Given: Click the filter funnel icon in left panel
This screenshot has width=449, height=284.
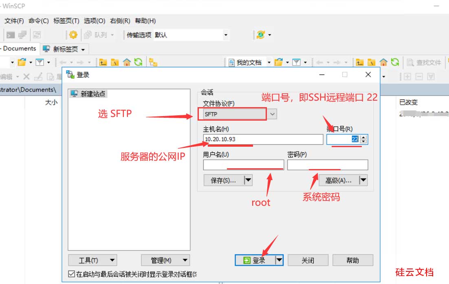Looking at the screenshot, I should (40, 62).
